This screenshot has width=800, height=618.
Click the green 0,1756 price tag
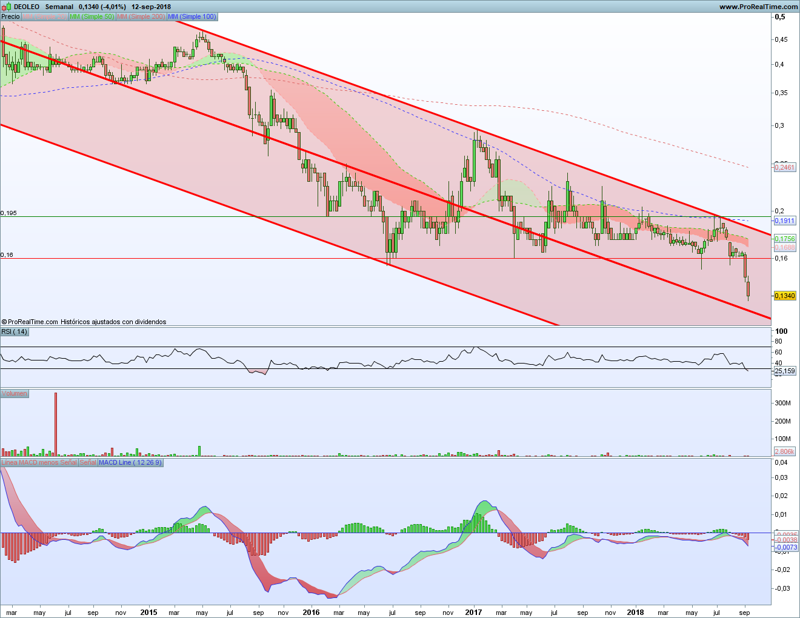point(785,239)
